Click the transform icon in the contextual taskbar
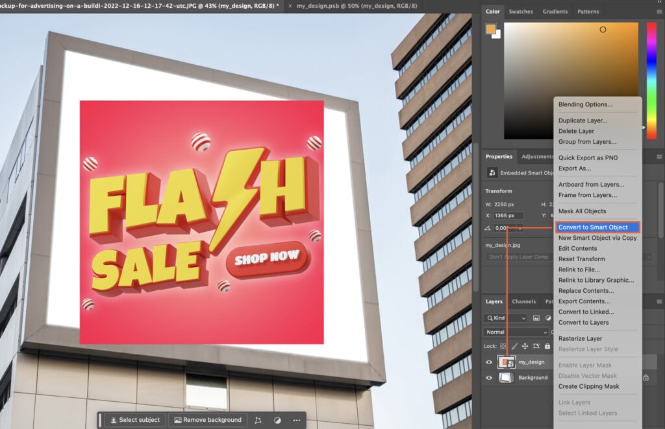 [x=258, y=420]
